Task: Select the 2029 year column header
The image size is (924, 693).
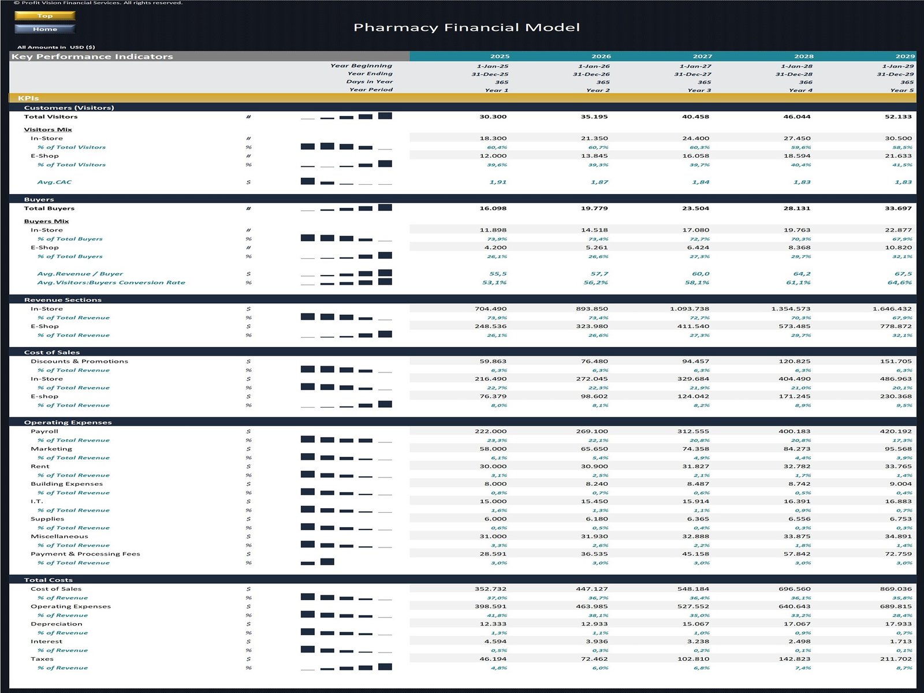Action: point(904,56)
